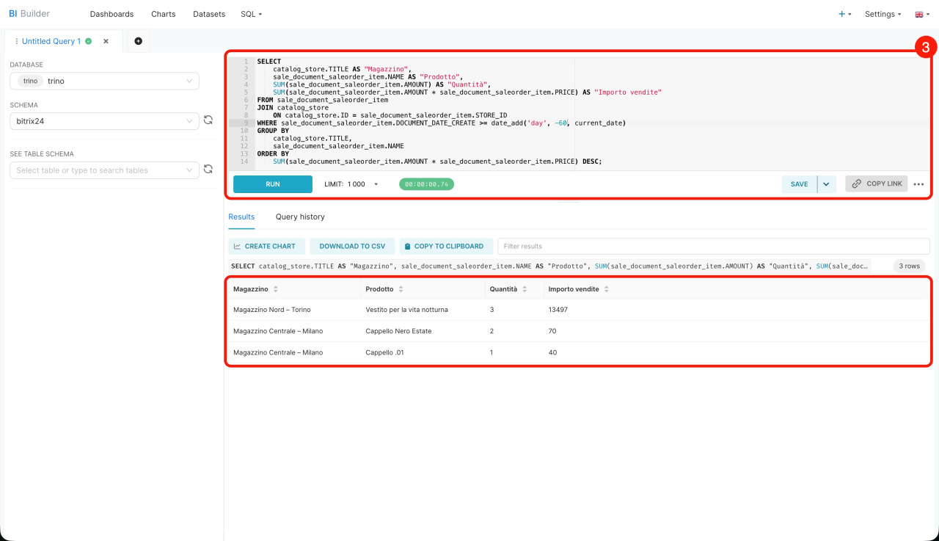Click the language flag icon

[921, 14]
